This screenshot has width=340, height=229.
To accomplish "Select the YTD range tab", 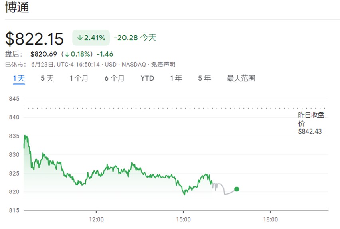I will point(147,78).
